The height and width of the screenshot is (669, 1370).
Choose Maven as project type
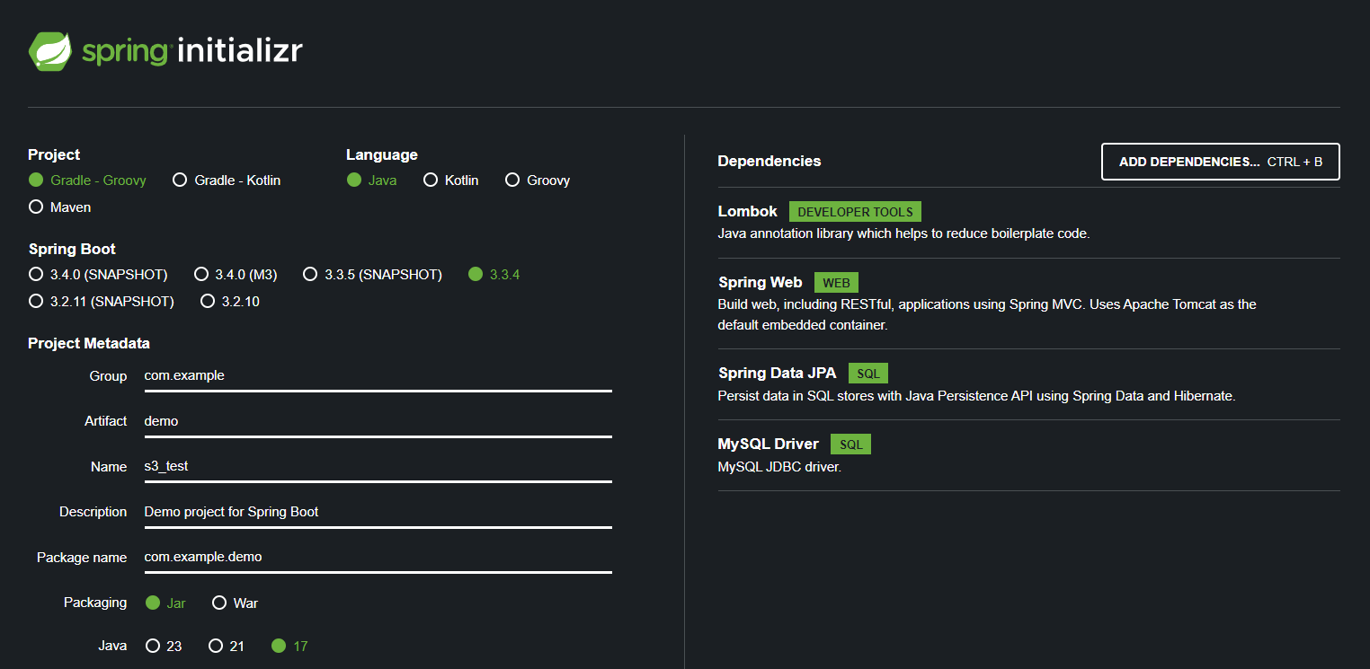coord(60,207)
